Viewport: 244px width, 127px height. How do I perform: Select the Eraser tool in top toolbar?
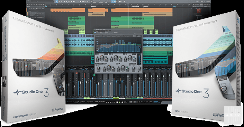tap(64, 1)
